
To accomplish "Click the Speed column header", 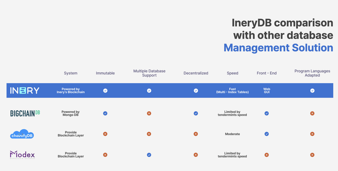I will pos(233,73).
